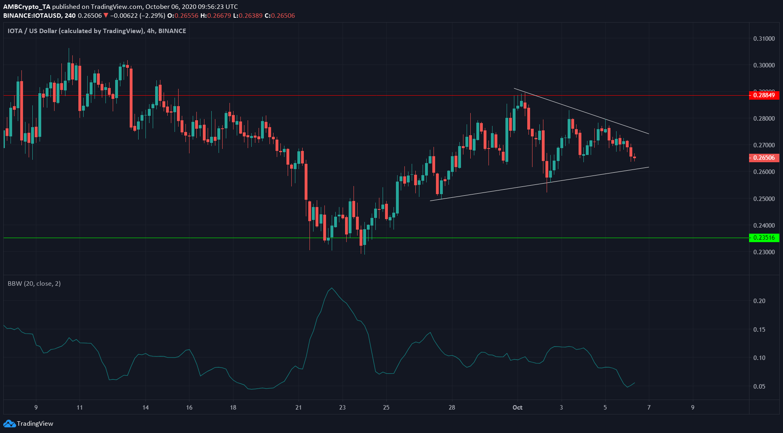Image resolution: width=783 pixels, height=433 pixels.
Task: Click the AMBCrypto_TA publisher header text
Action: tap(27, 7)
